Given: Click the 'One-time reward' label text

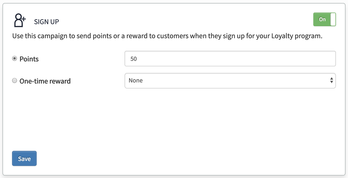Looking at the screenshot, I should 45,81.
